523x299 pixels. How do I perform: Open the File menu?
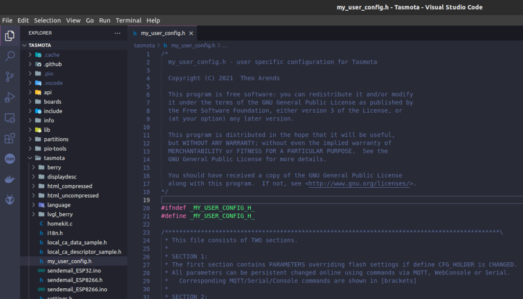click(7, 20)
